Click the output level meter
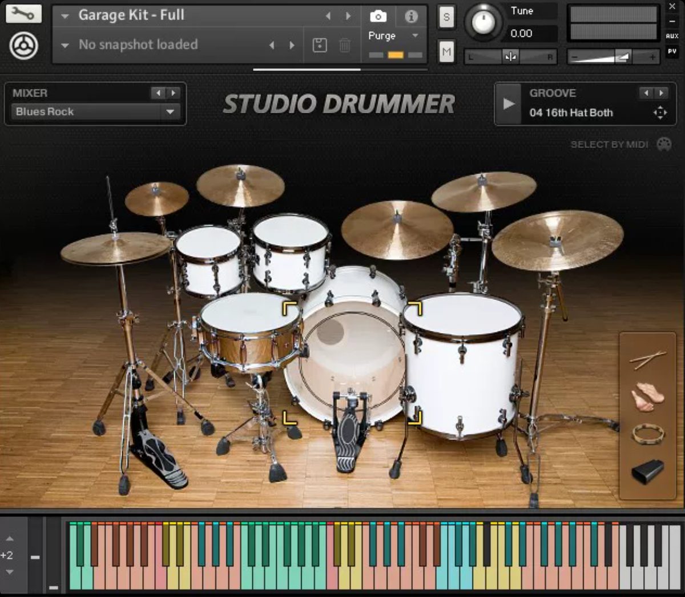 (614, 23)
